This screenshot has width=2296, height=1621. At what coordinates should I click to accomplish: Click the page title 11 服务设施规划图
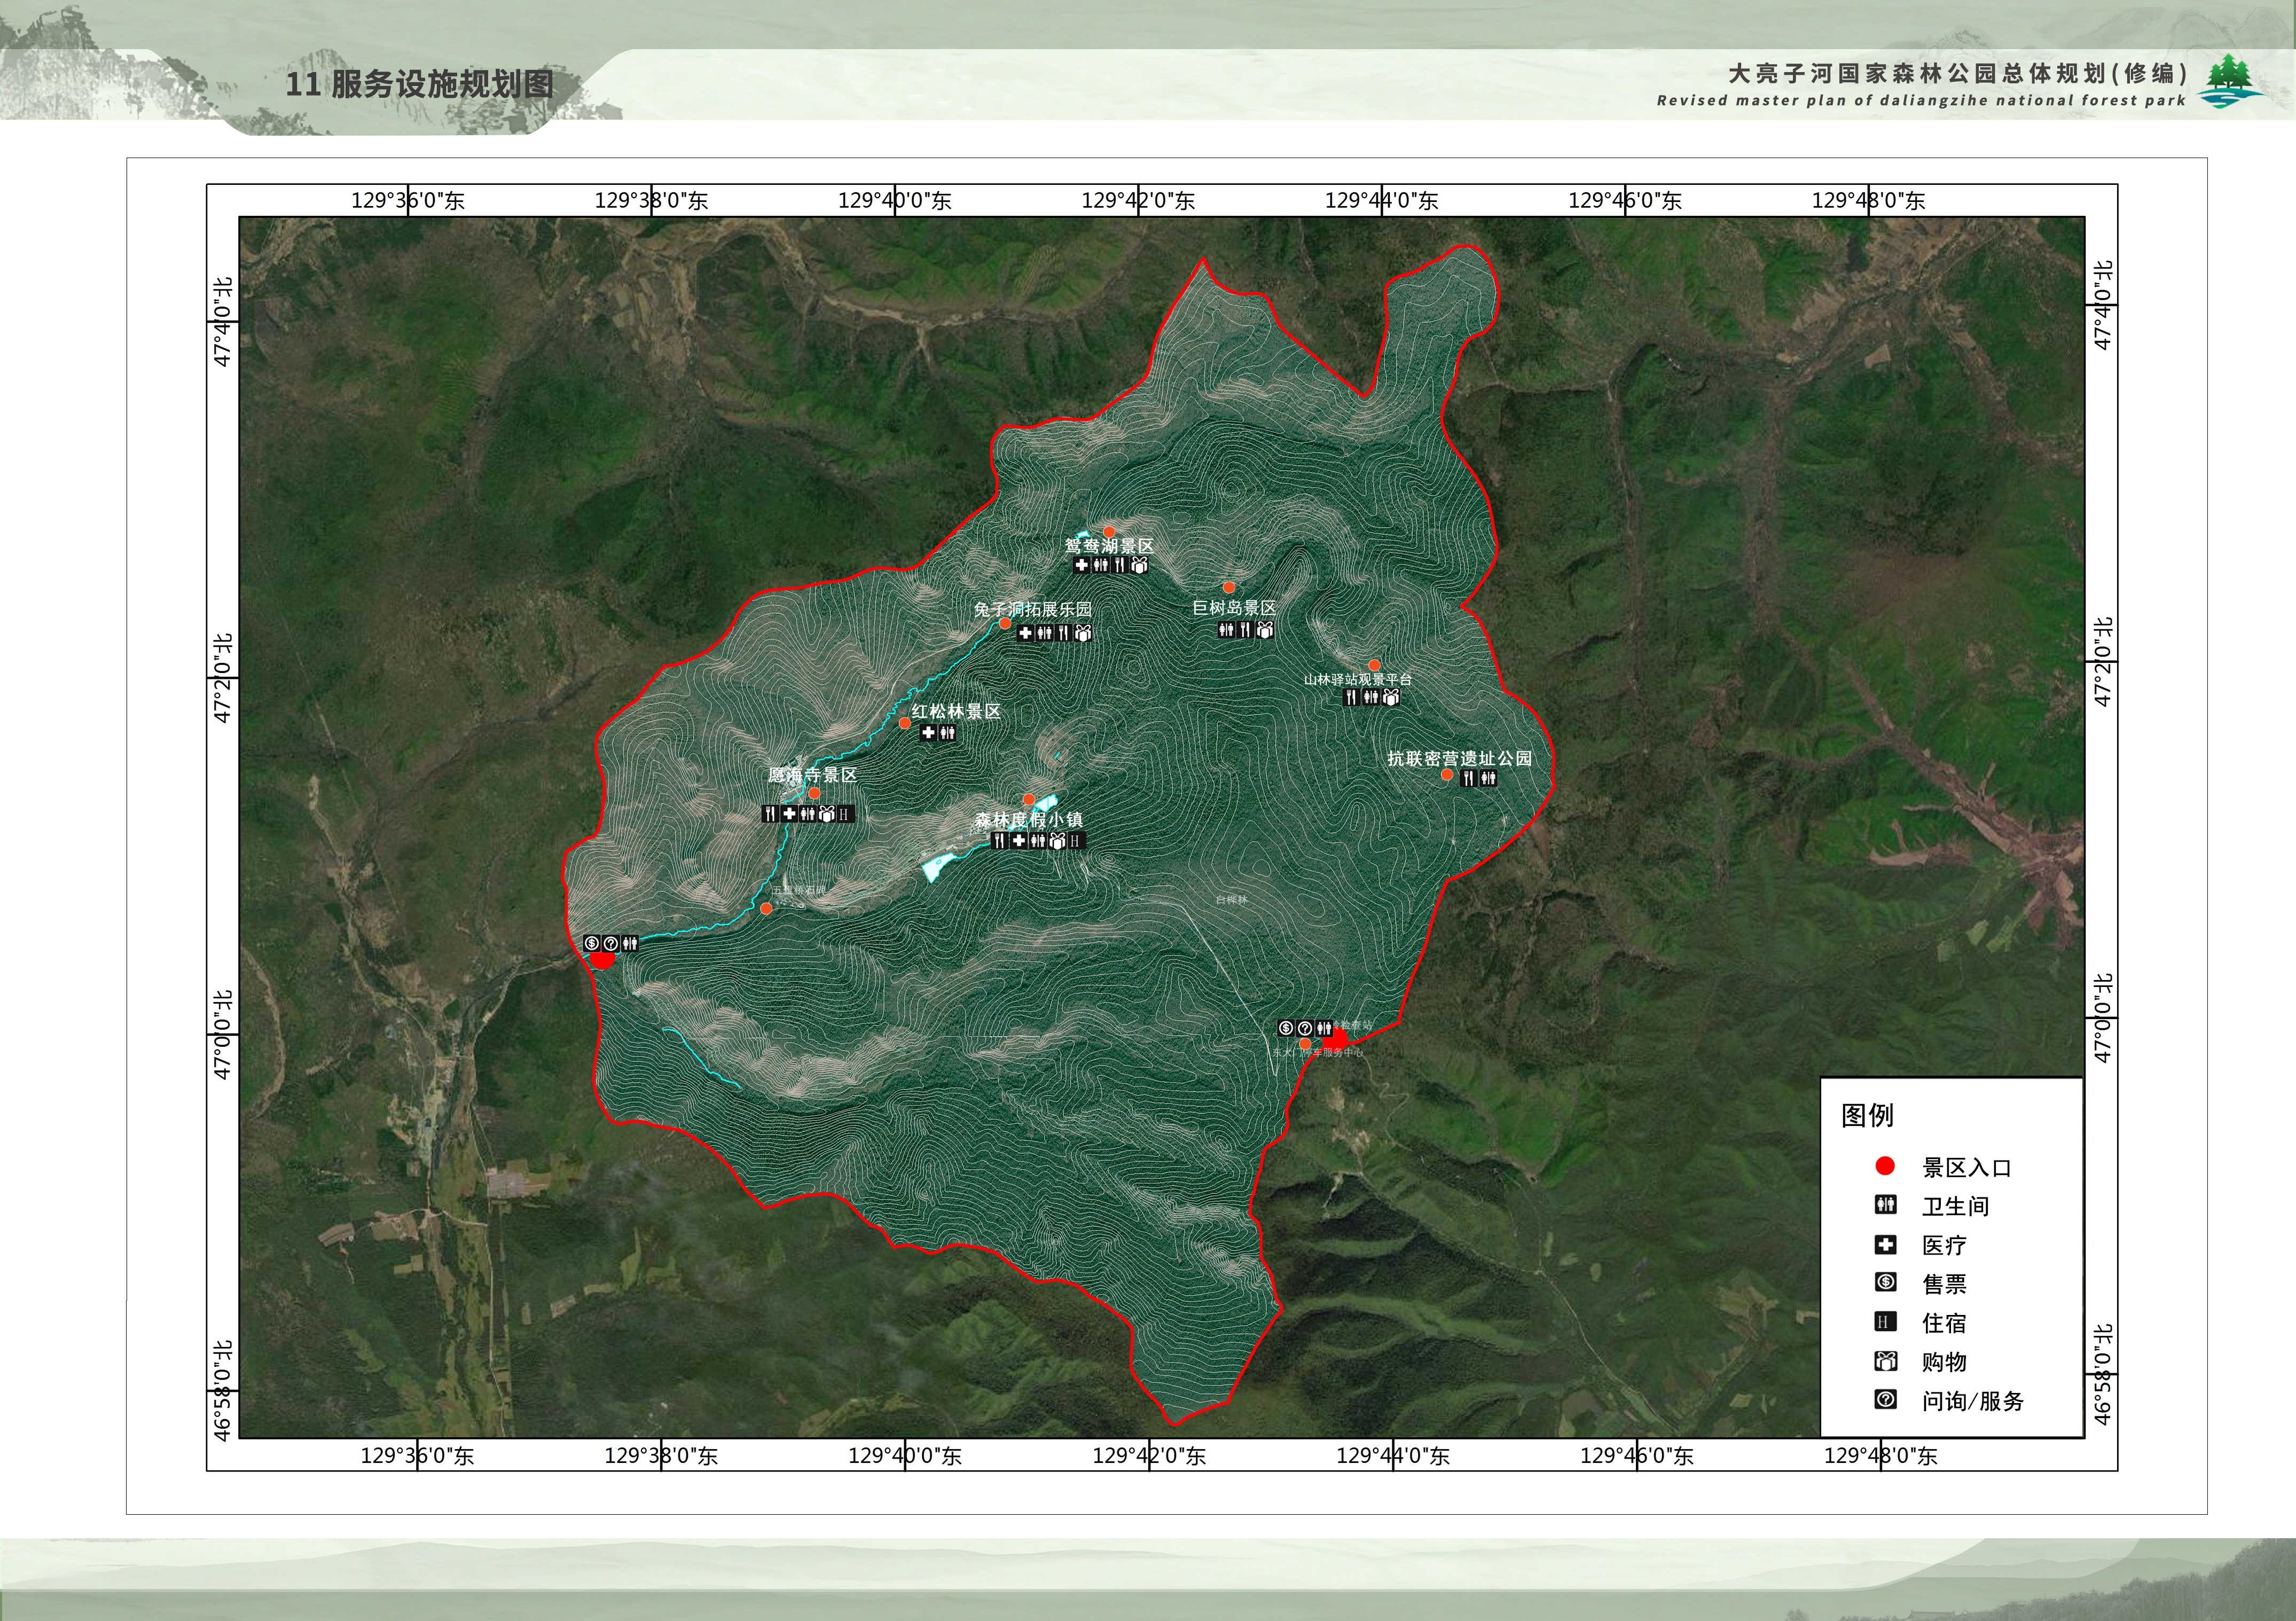pos(420,84)
